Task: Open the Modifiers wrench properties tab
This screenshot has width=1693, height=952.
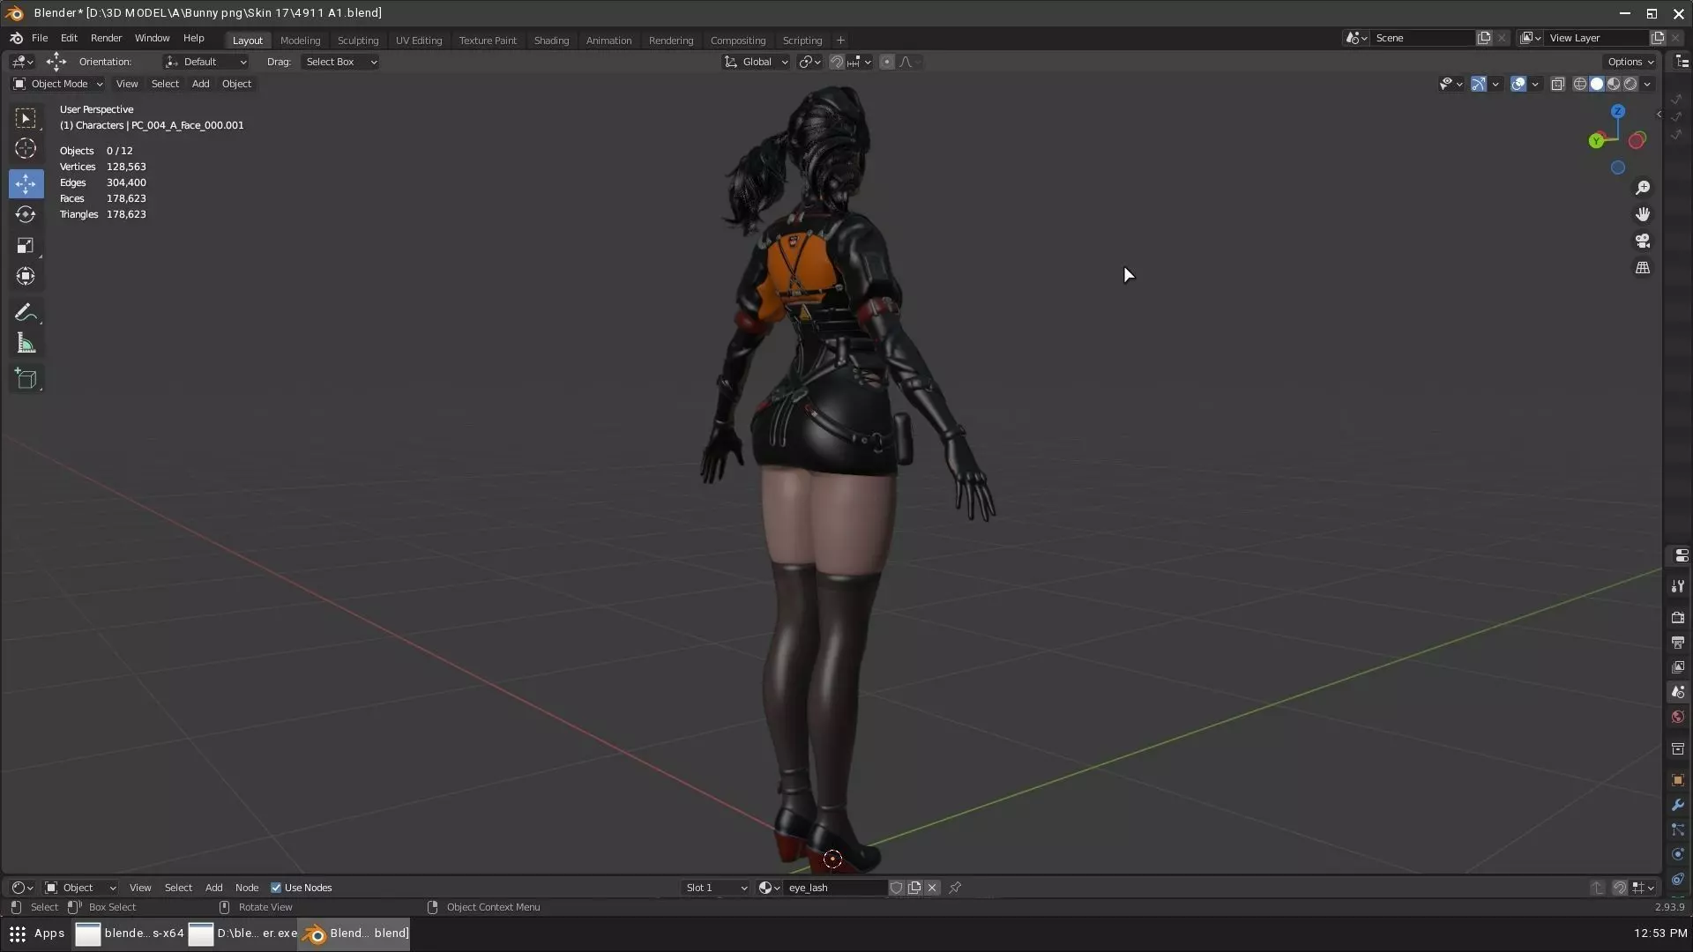Action: point(1678,805)
